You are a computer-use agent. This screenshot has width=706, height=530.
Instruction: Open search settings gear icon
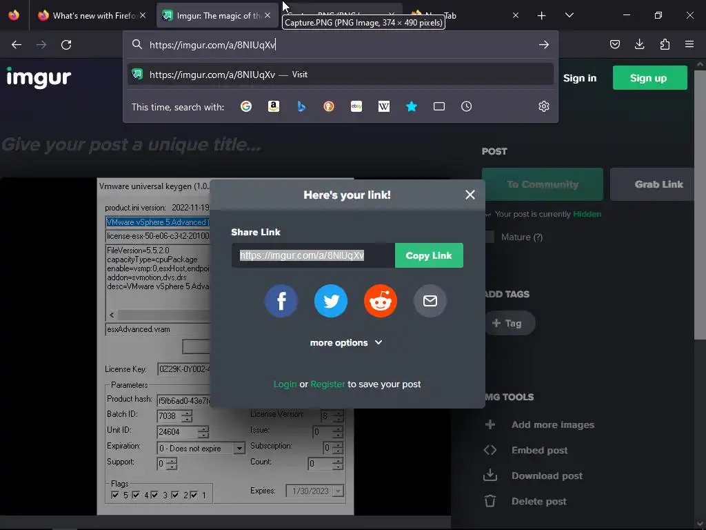click(x=544, y=106)
